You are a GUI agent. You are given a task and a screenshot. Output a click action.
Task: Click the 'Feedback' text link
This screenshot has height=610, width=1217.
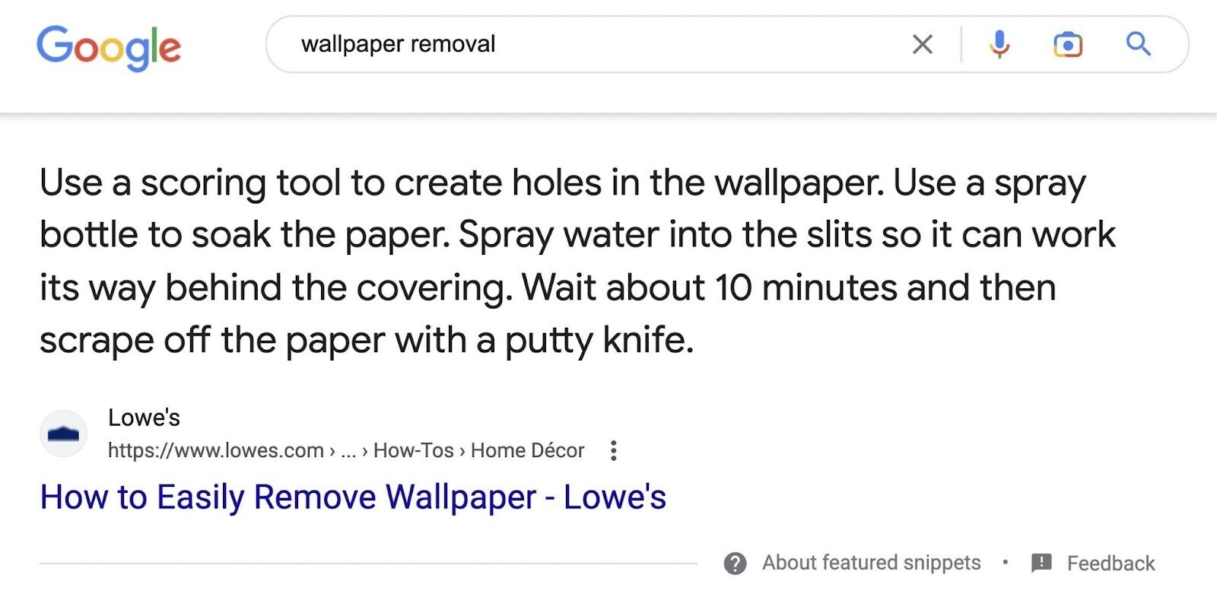[x=1111, y=564]
